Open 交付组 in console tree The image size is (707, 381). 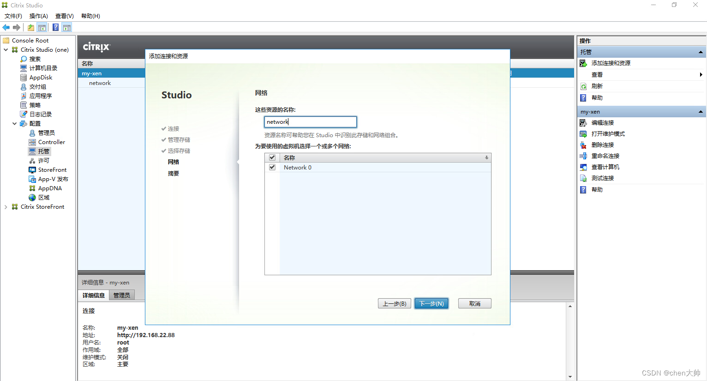click(37, 87)
